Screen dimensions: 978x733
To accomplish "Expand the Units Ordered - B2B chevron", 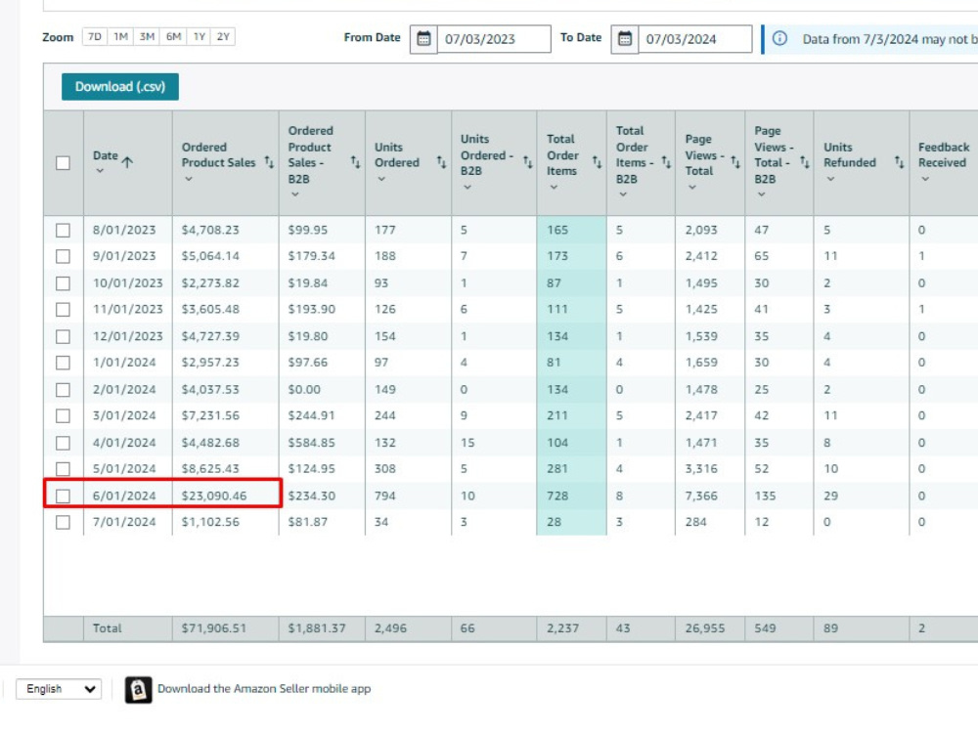I will [x=467, y=187].
